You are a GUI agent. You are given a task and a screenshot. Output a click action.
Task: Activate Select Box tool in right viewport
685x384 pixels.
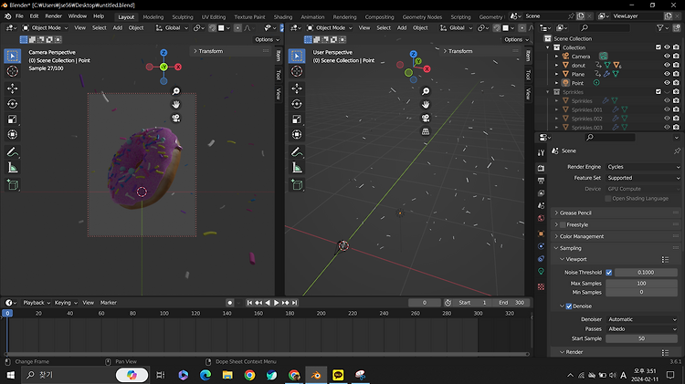(x=297, y=56)
